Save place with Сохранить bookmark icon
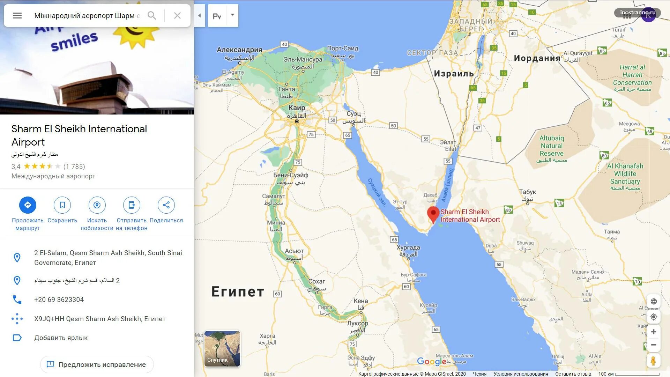 (62, 205)
